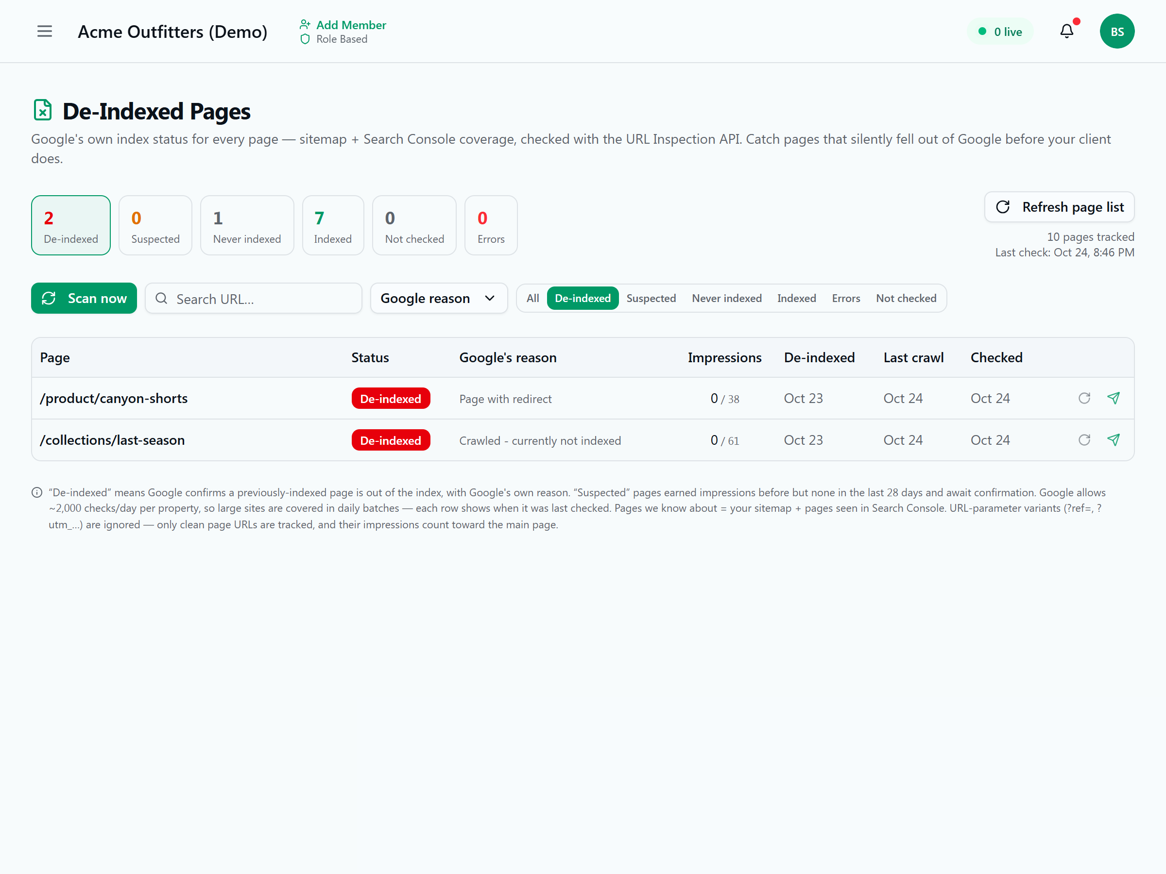Switch to the All filter tab

[x=532, y=298]
